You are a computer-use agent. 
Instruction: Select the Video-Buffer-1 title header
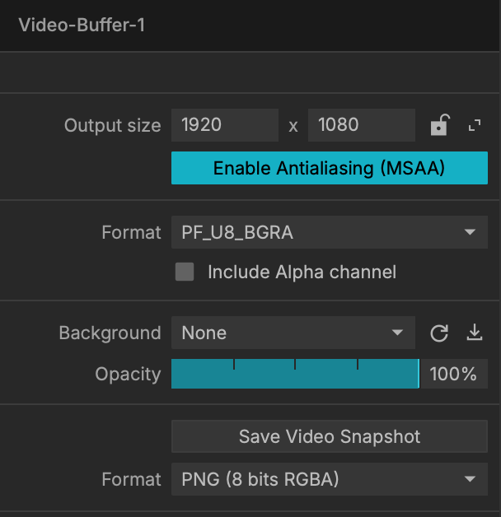coord(82,25)
